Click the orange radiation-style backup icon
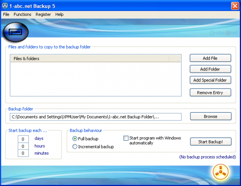 click(x=220, y=172)
